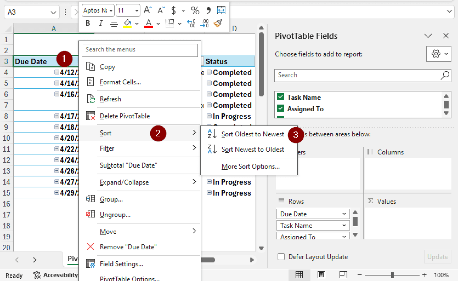
Task: Click the Merge and Center icon
Action: (221, 10)
